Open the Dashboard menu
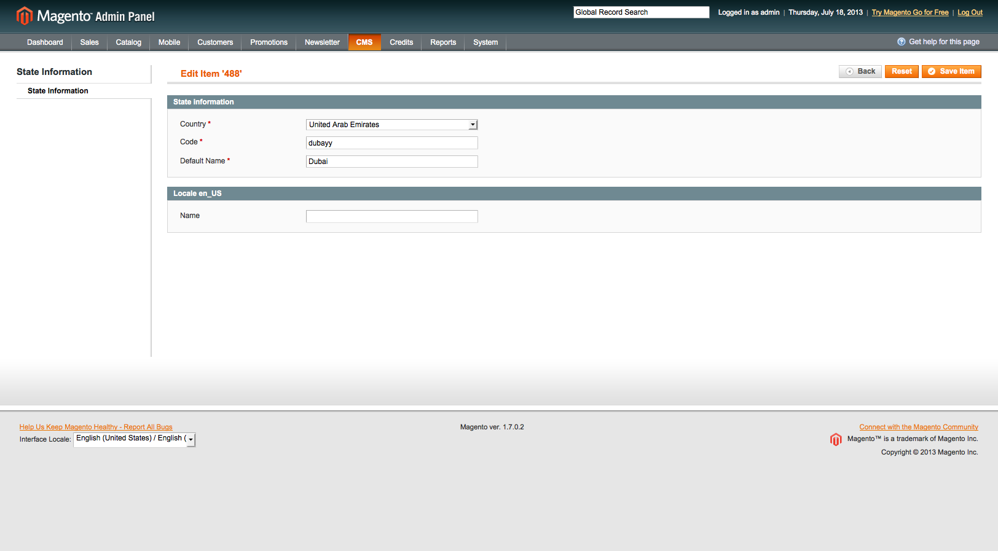Viewport: 998px width, 551px height. (x=45, y=42)
